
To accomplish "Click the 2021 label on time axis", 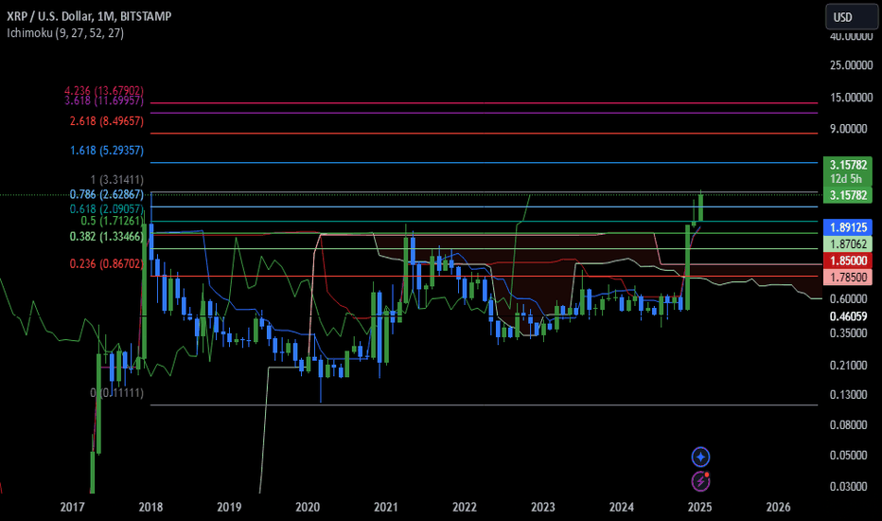I will pyautogui.click(x=386, y=507).
